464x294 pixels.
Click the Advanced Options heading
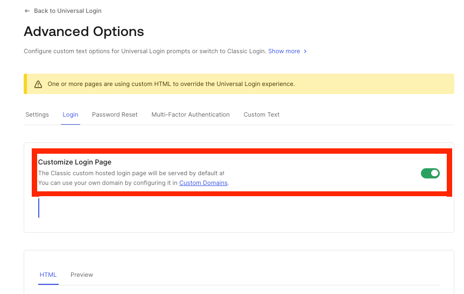click(x=84, y=32)
